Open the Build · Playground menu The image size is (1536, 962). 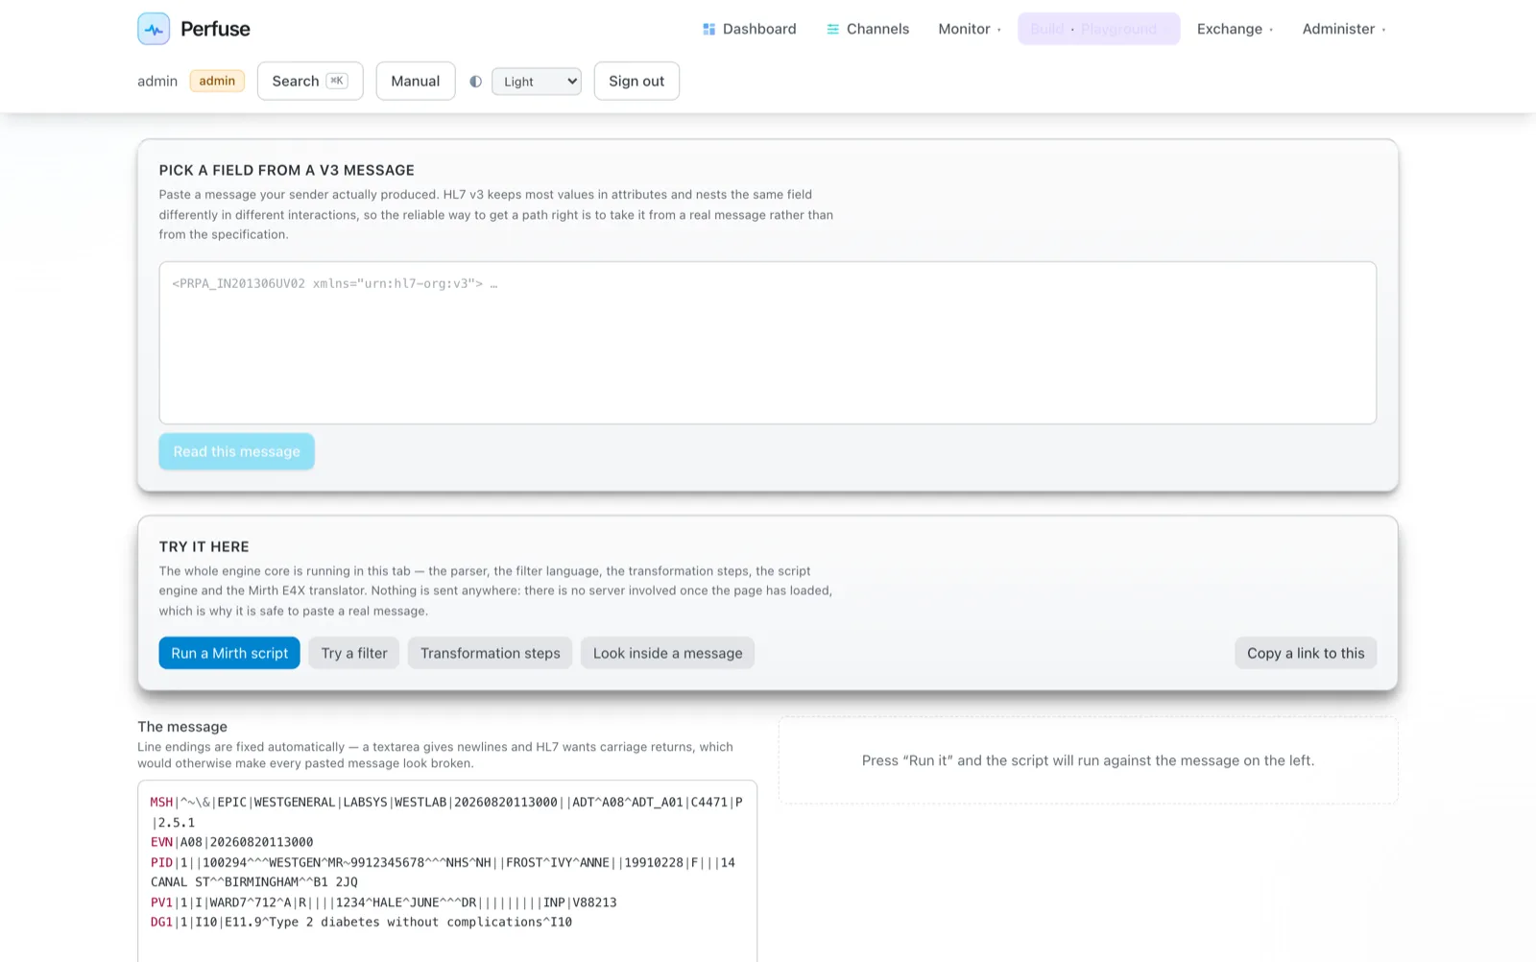point(1099,29)
